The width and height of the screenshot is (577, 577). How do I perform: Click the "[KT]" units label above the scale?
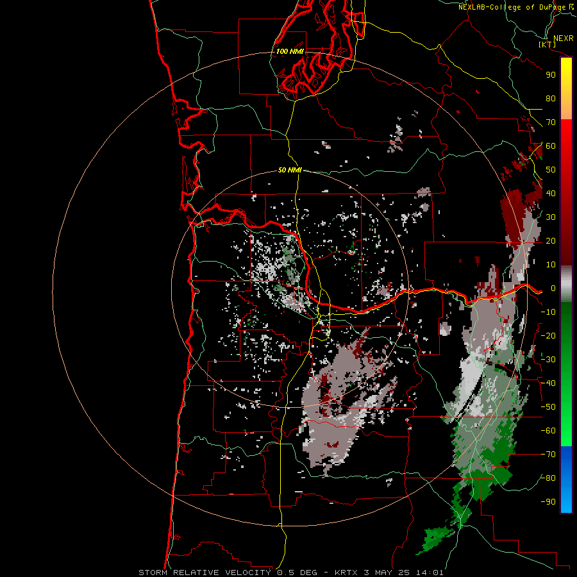(x=548, y=44)
